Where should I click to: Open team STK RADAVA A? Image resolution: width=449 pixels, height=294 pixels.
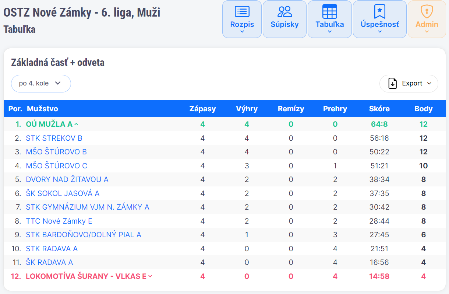(x=52, y=249)
